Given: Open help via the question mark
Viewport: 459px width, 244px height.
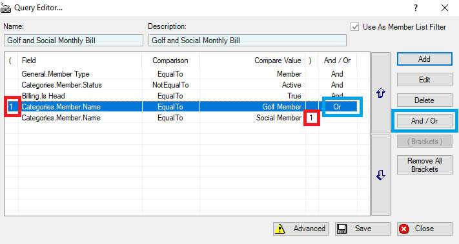Looking at the screenshot, I should tap(416, 8).
